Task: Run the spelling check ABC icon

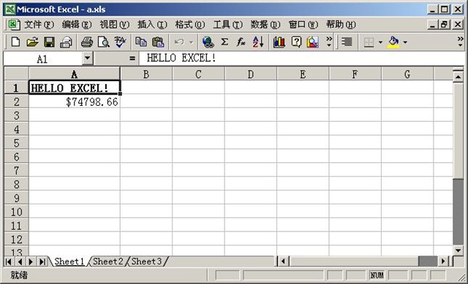Action: click(120, 42)
